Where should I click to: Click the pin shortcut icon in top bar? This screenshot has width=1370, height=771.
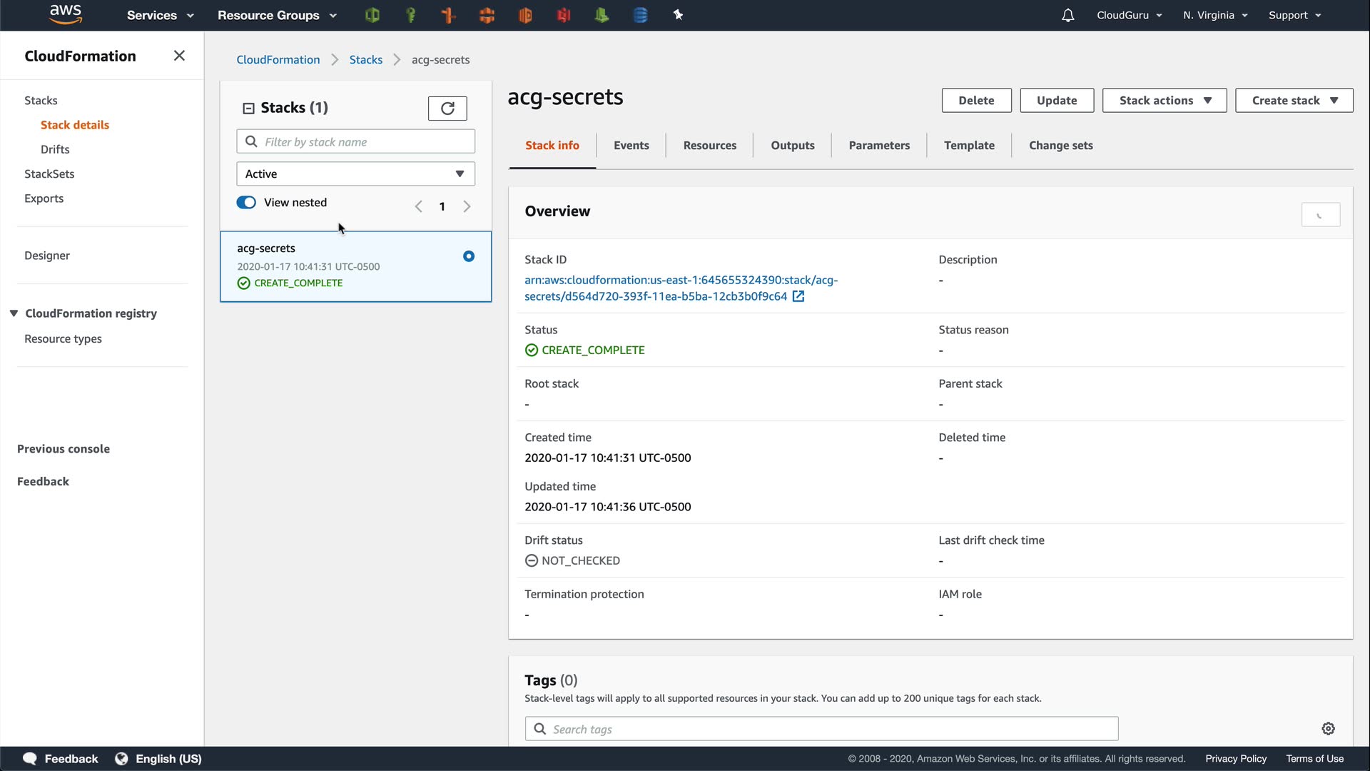coord(678,15)
